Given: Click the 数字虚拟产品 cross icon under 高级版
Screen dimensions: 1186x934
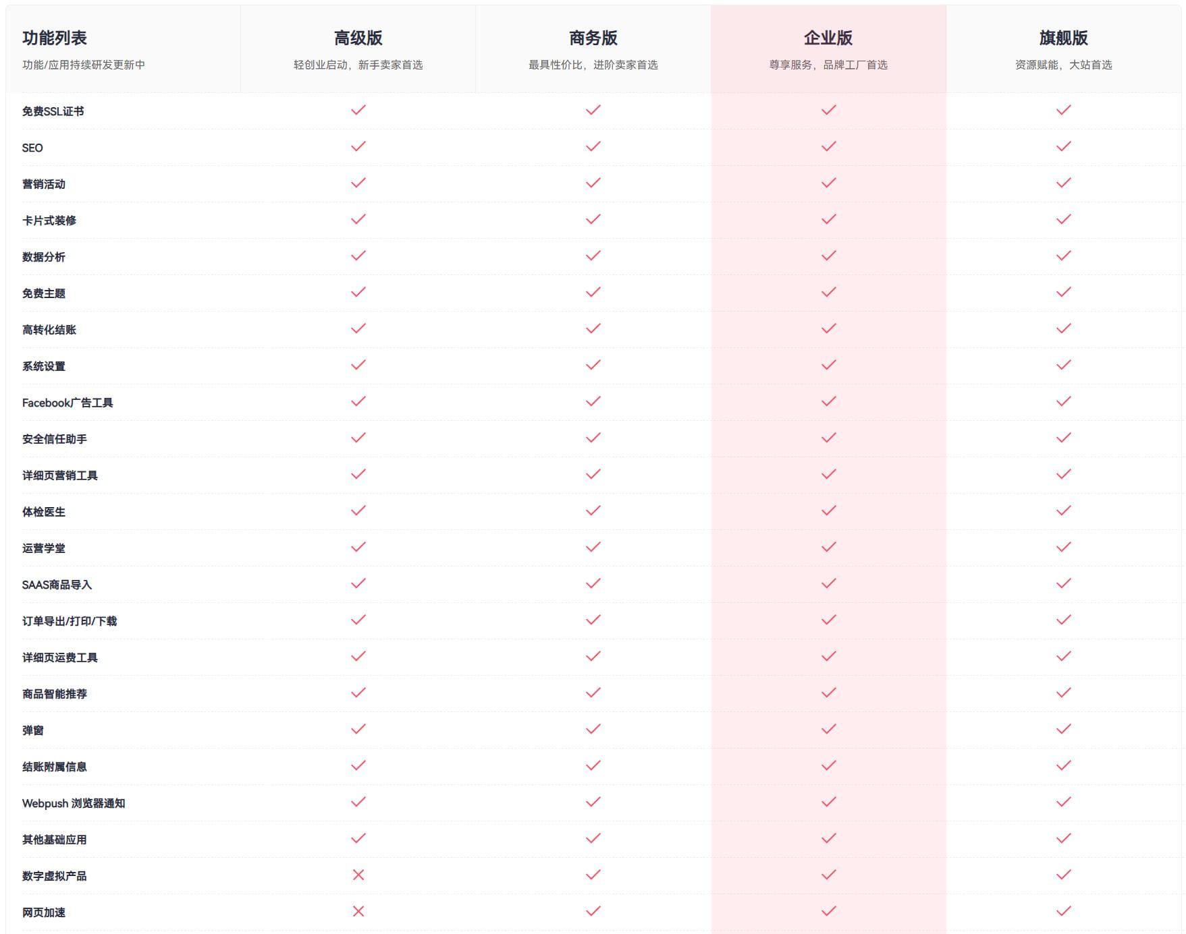Looking at the screenshot, I should click(x=358, y=875).
